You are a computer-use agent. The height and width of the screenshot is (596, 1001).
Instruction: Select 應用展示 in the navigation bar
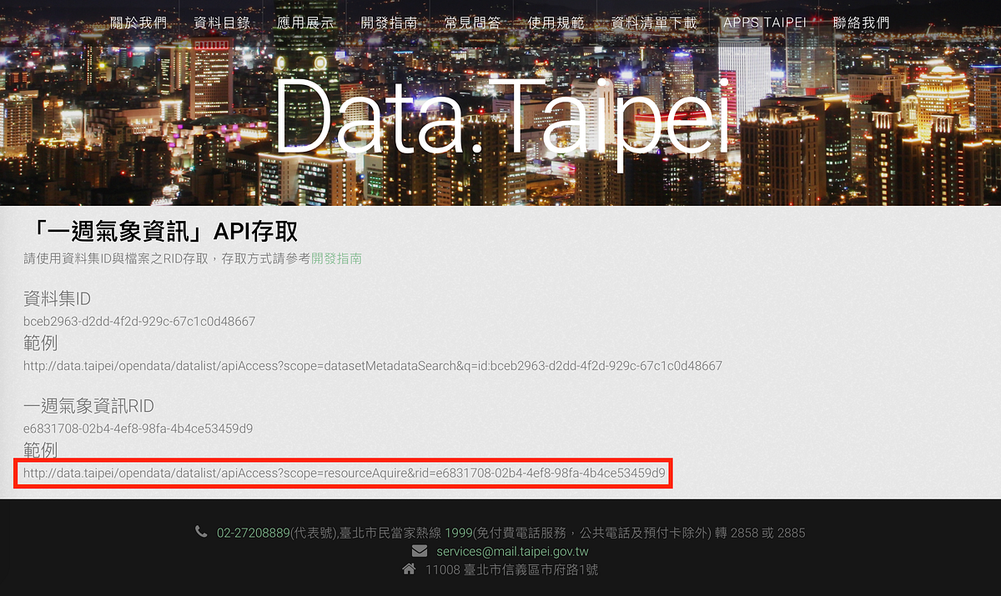click(x=305, y=23)
